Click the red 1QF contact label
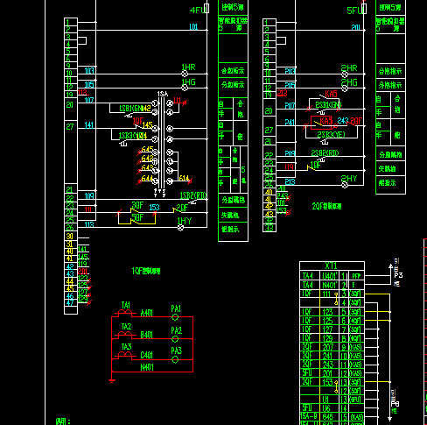Image resolution: width=427 pixels, height=425 pixels. 138,121
